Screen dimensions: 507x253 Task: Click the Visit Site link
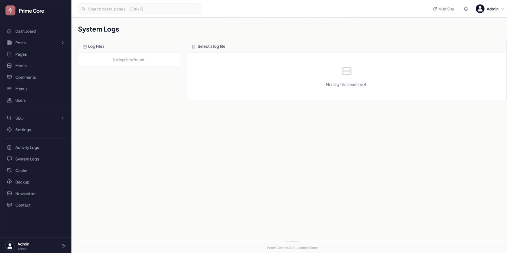tap(444, 9)
